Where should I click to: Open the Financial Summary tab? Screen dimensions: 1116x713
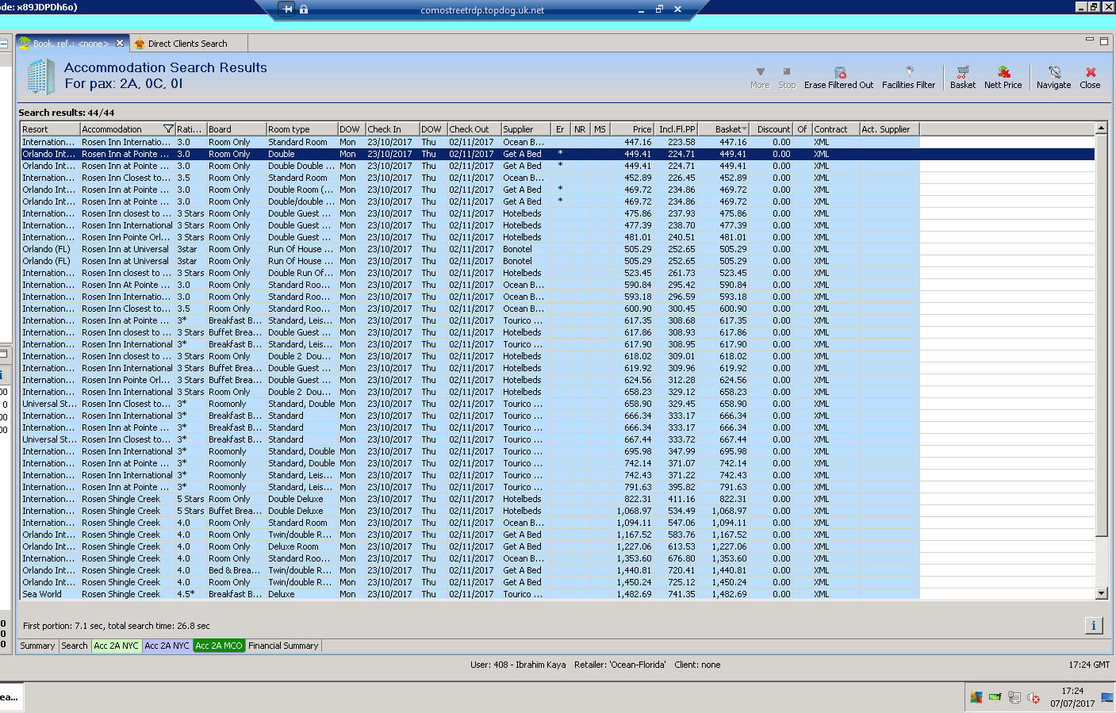(x=283, y=646)
